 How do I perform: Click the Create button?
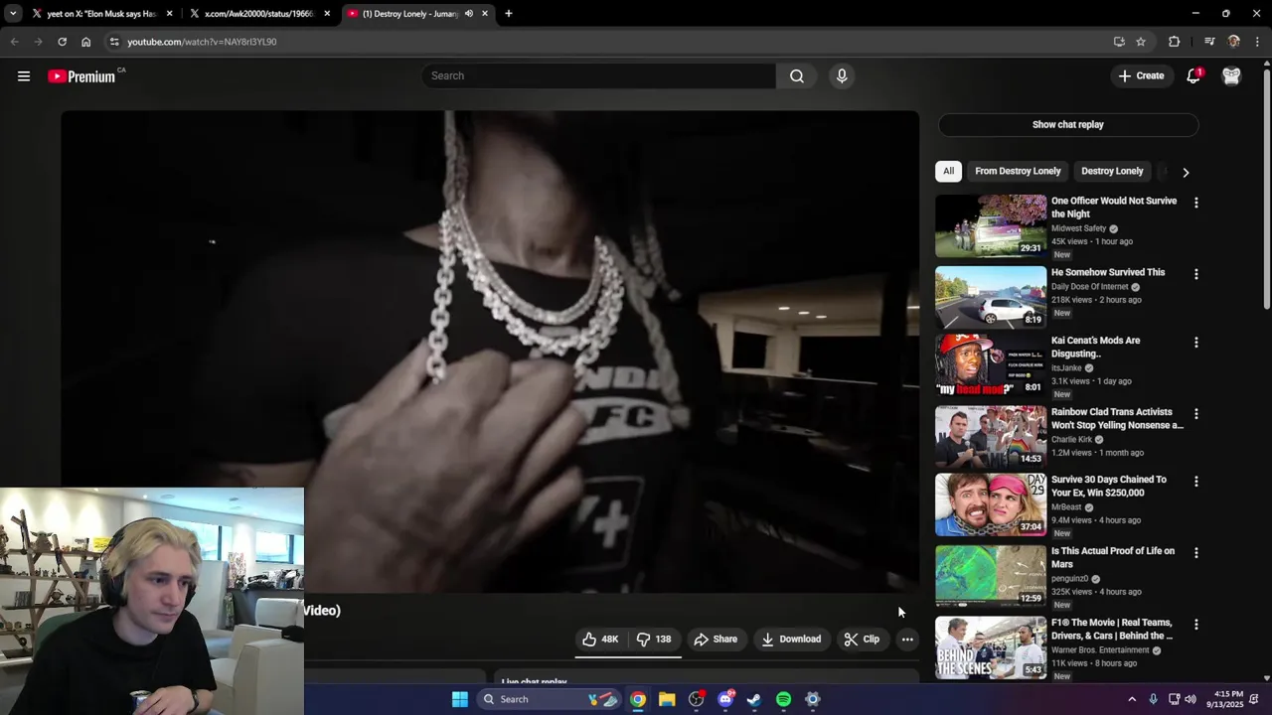[1141, 76]
